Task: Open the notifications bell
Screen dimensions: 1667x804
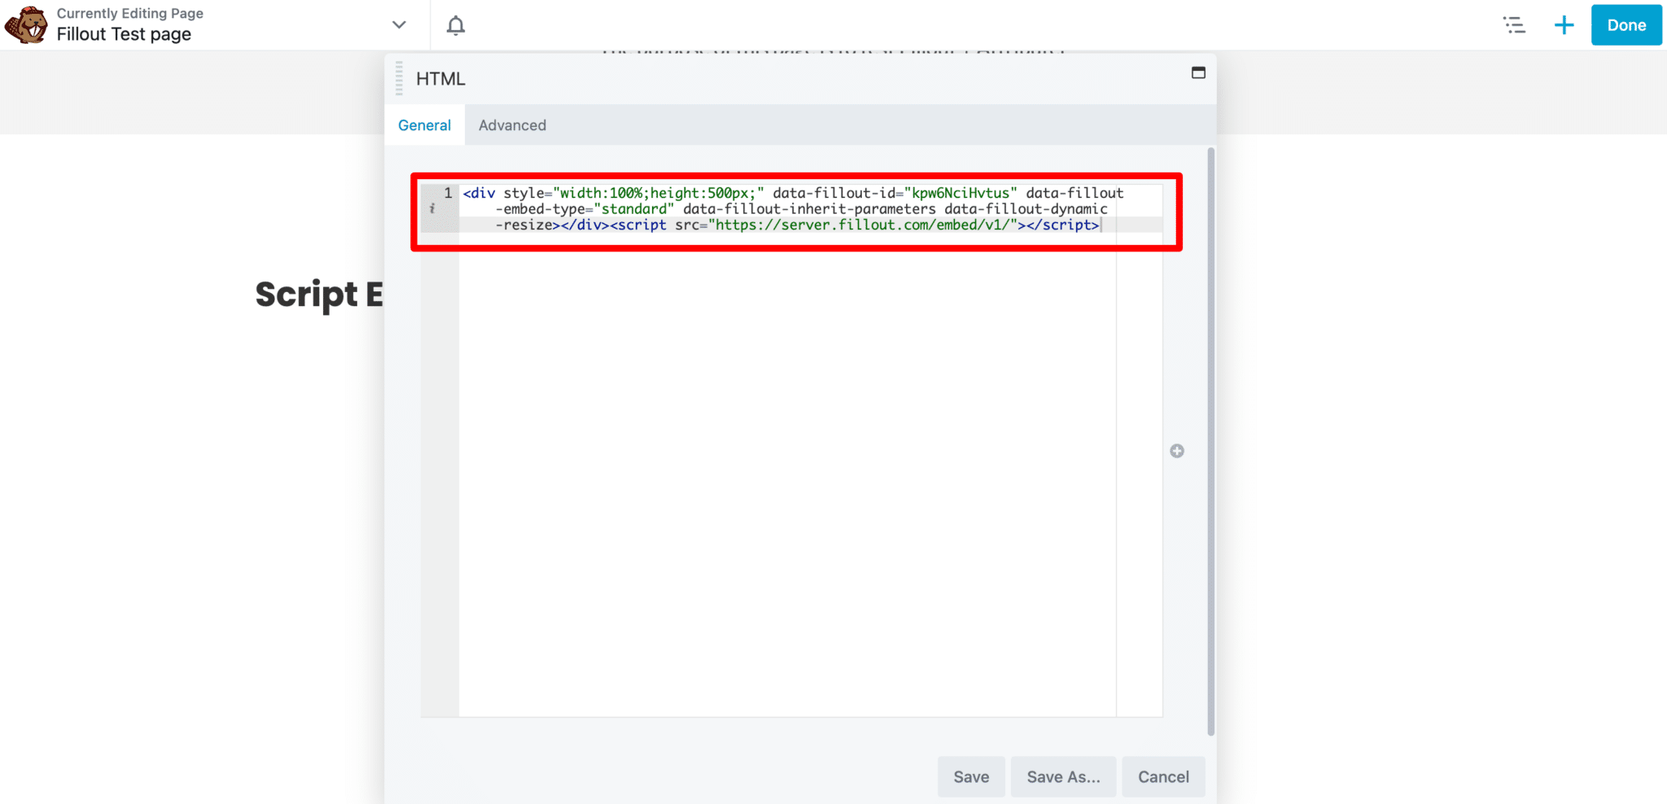Action: click(x=456, y=25)
